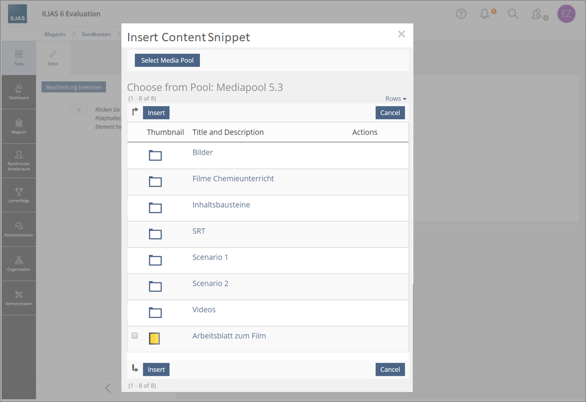Click the yellow Arbeitsblatt snippet thumbnail
Viewport: 586px width, 402px height.
[x=154, y=338]
